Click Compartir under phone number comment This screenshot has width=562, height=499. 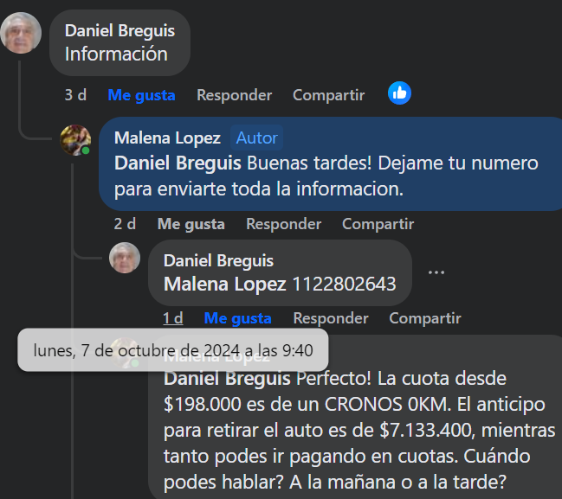point(424,318)
